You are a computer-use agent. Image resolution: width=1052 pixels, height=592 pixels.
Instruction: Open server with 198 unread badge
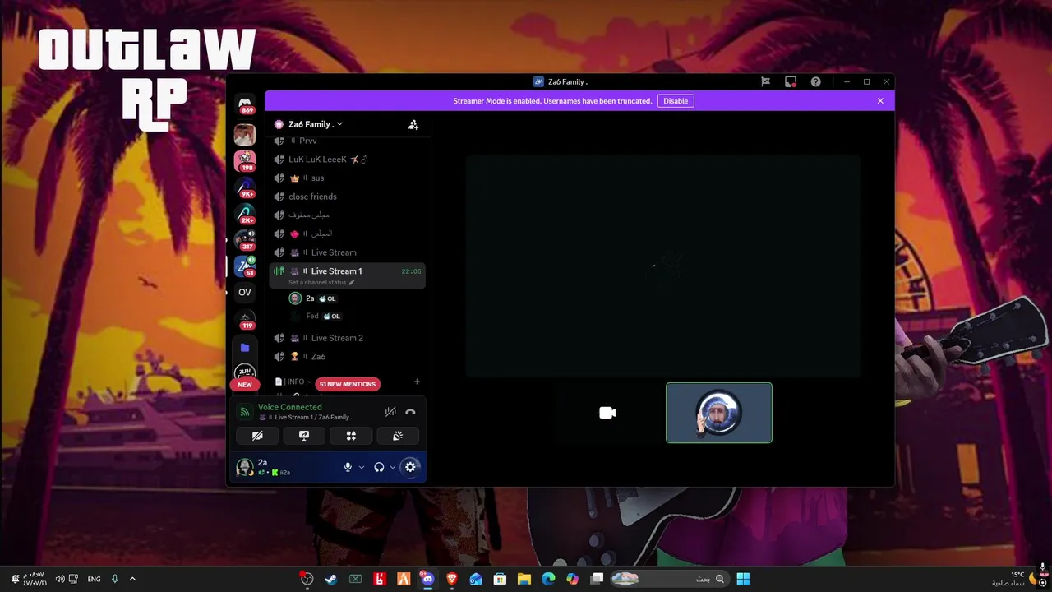245,160
